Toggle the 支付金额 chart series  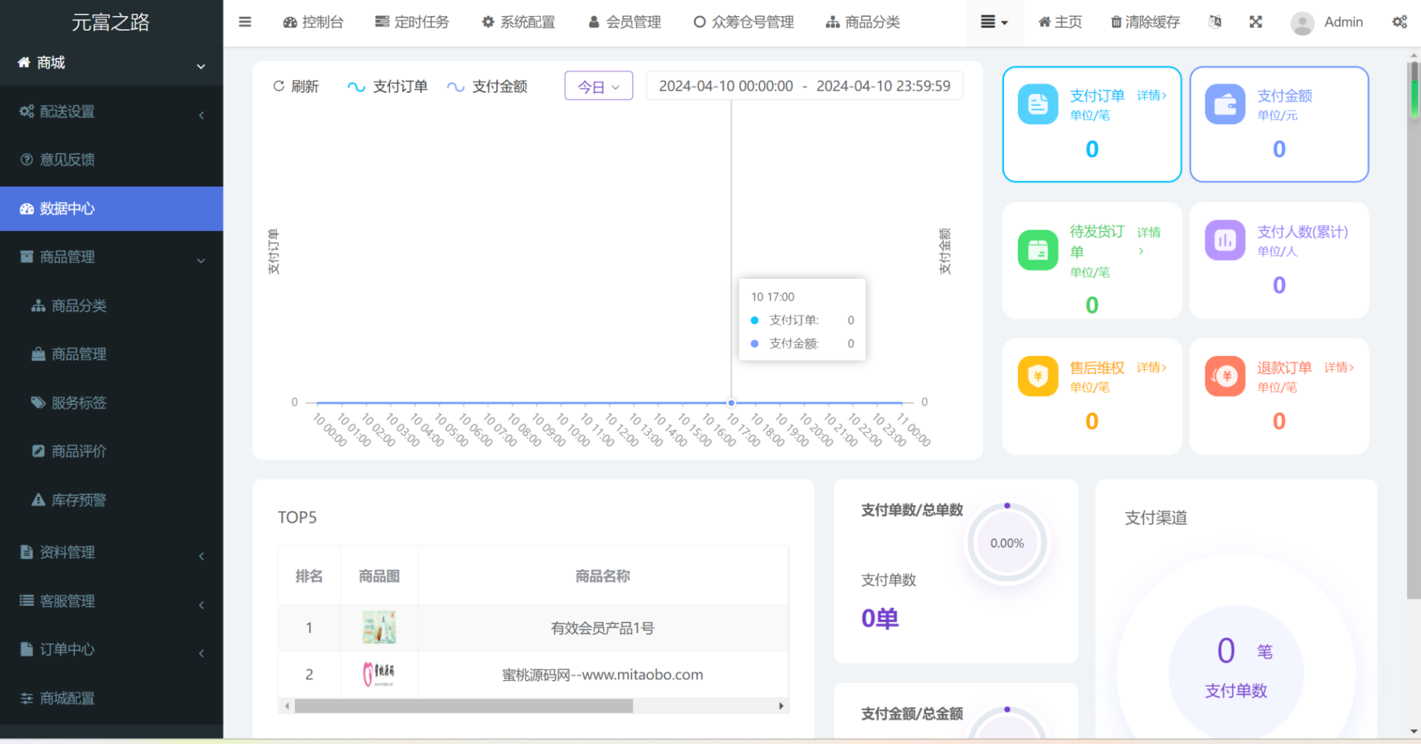pyautogui.click(x=487, y=86)
